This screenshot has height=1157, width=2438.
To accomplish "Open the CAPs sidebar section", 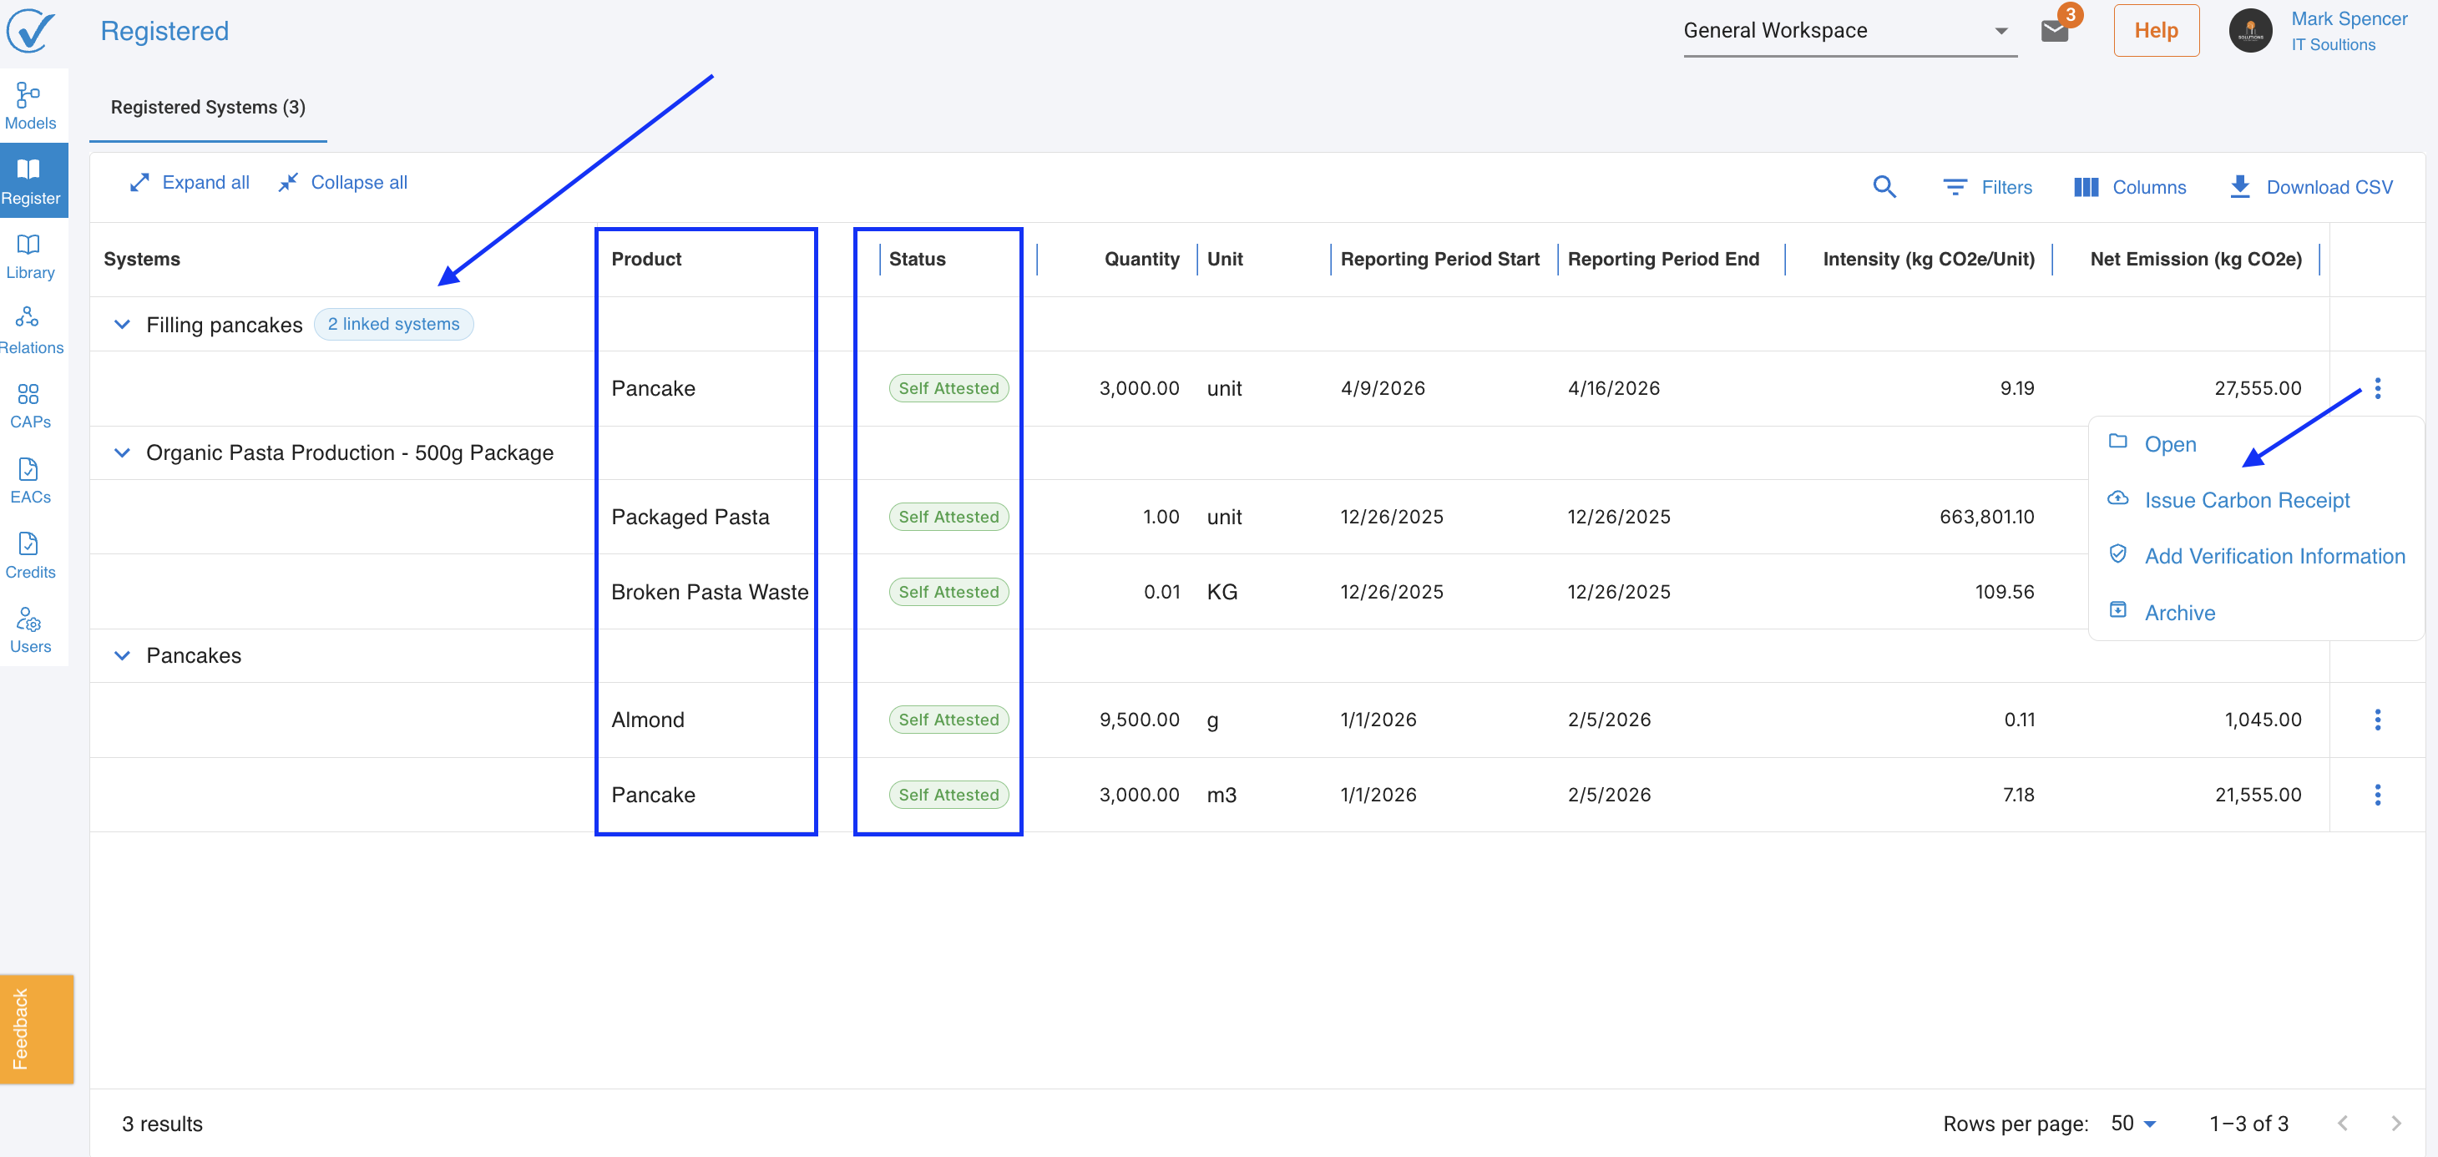I will pyautogui.click(x=30, y=405).
